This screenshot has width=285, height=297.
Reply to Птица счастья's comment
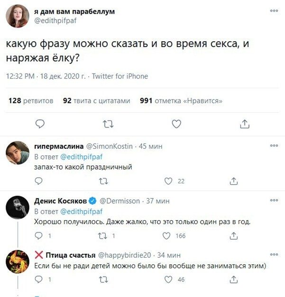(39, 280)
